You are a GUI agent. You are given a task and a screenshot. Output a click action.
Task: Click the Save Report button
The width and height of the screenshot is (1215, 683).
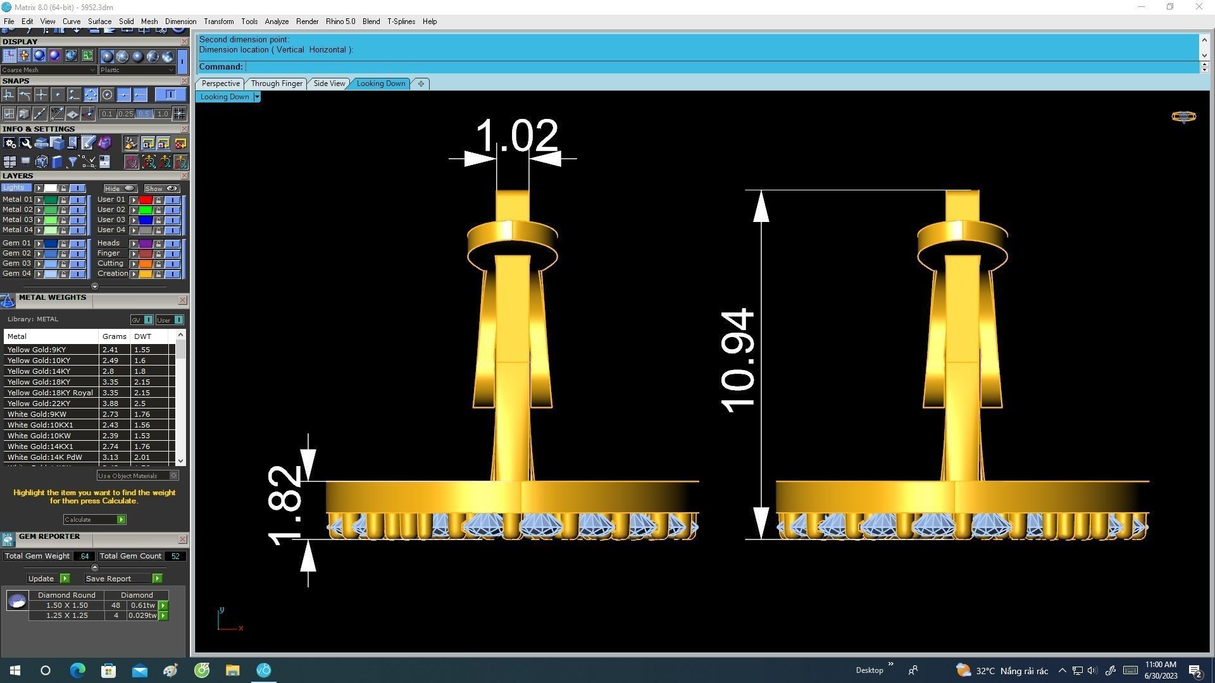(123, 579)
